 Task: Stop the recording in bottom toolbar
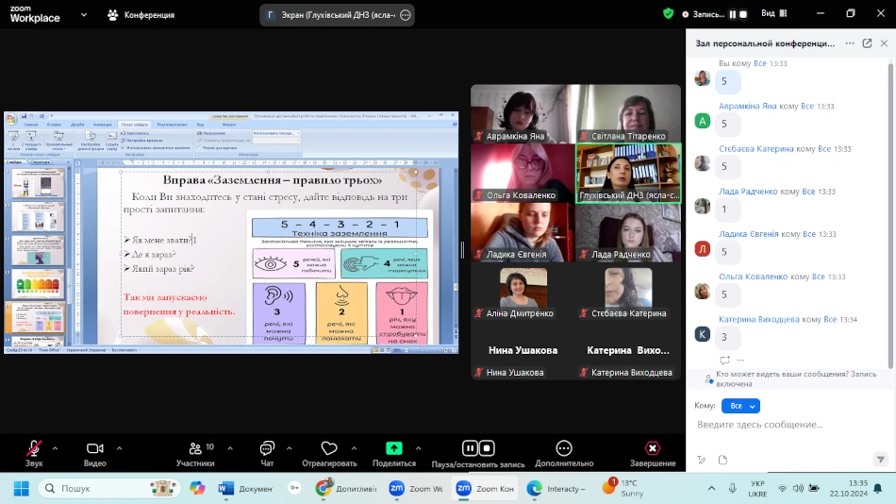coord(487,448)
